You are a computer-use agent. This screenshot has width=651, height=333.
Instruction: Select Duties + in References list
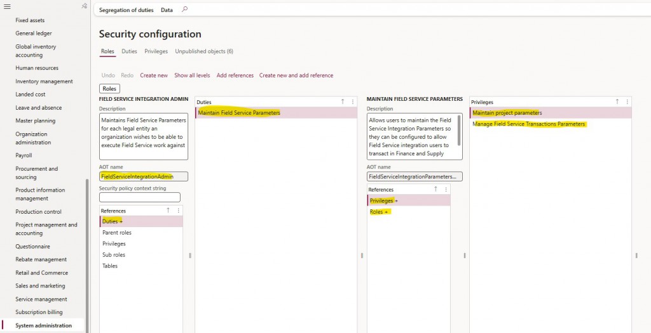(x=141, y=221)
